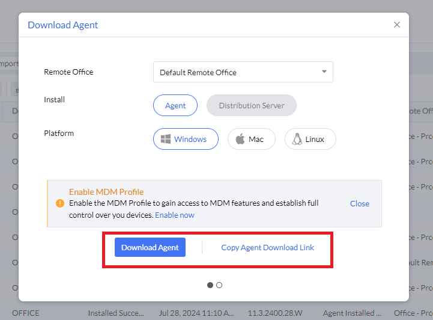Click the orange warning icon in MDM banner

point(60,203)
